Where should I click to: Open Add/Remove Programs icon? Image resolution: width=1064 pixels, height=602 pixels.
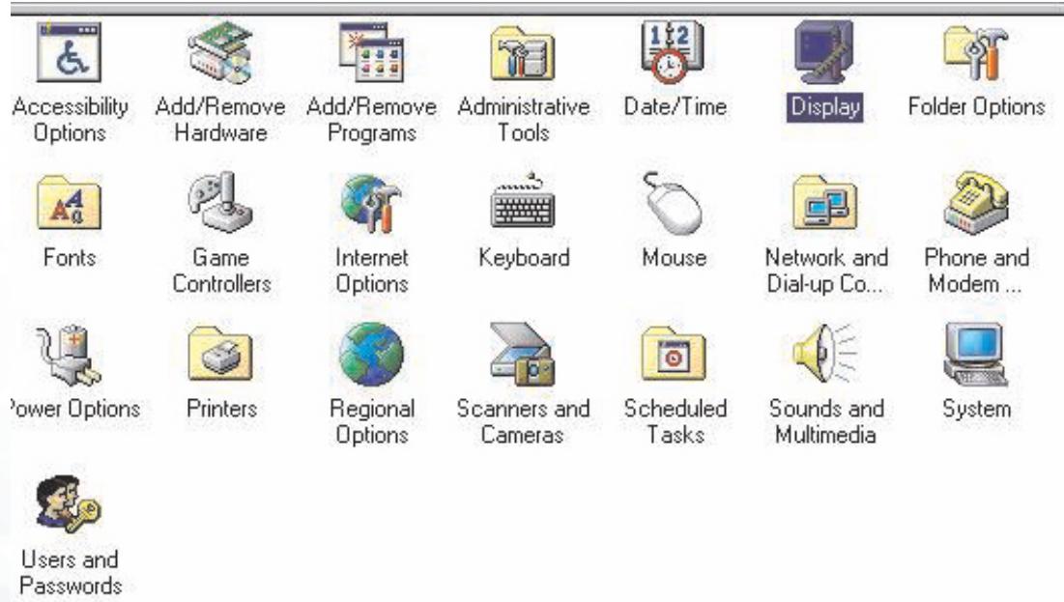point(371,51)
